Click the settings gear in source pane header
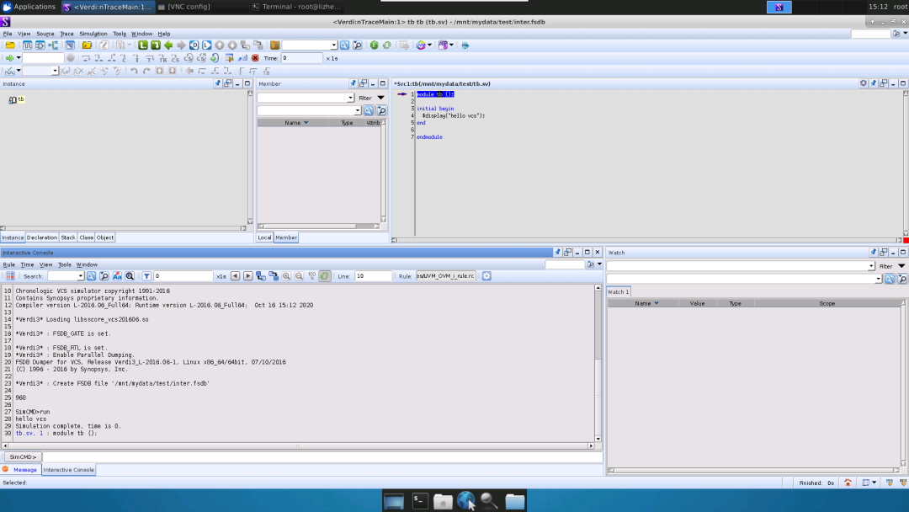 864,83
